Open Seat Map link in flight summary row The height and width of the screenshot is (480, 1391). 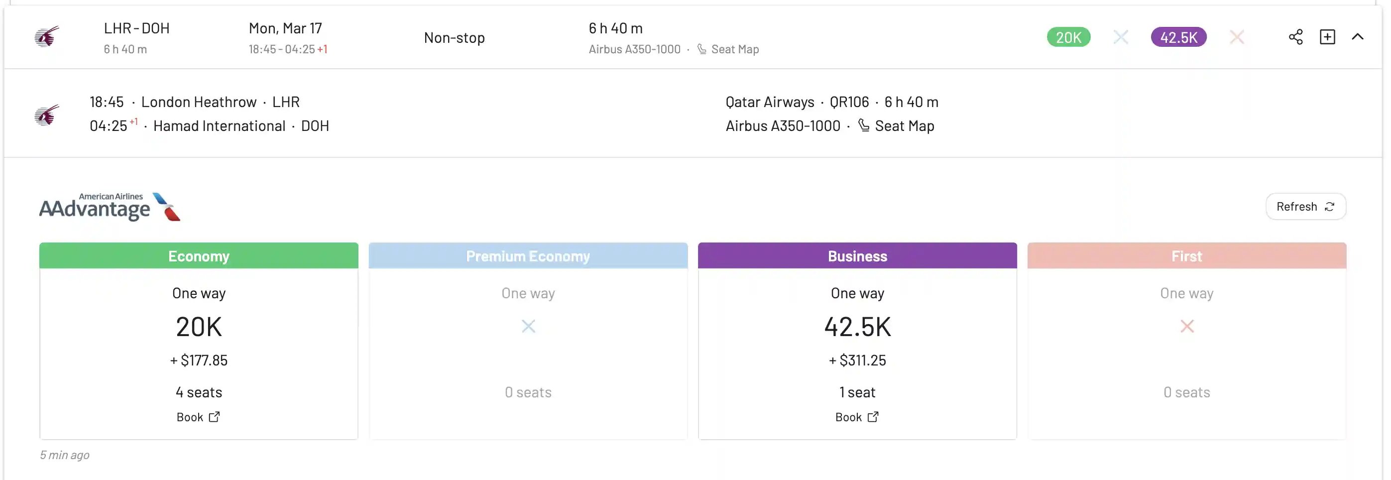[728, 49]
